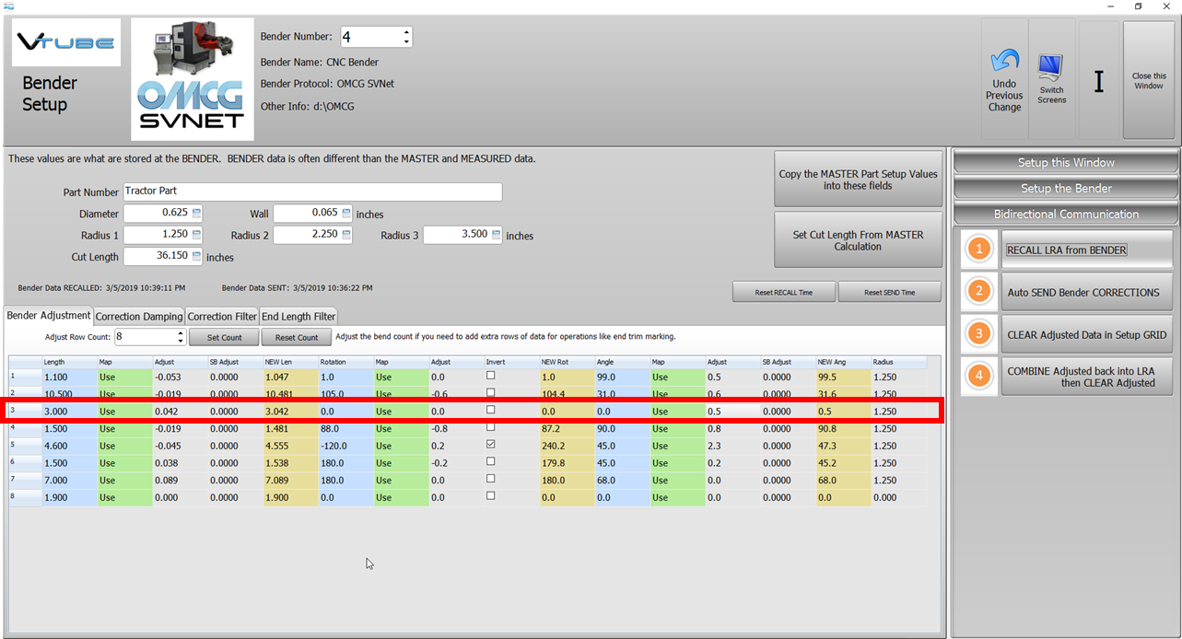Click the orange step 3 circle icon

click(x=979, y=334)
